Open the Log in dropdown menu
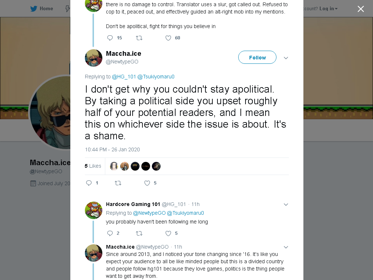This screenshot has width=373, height=280. pos(328,9)
